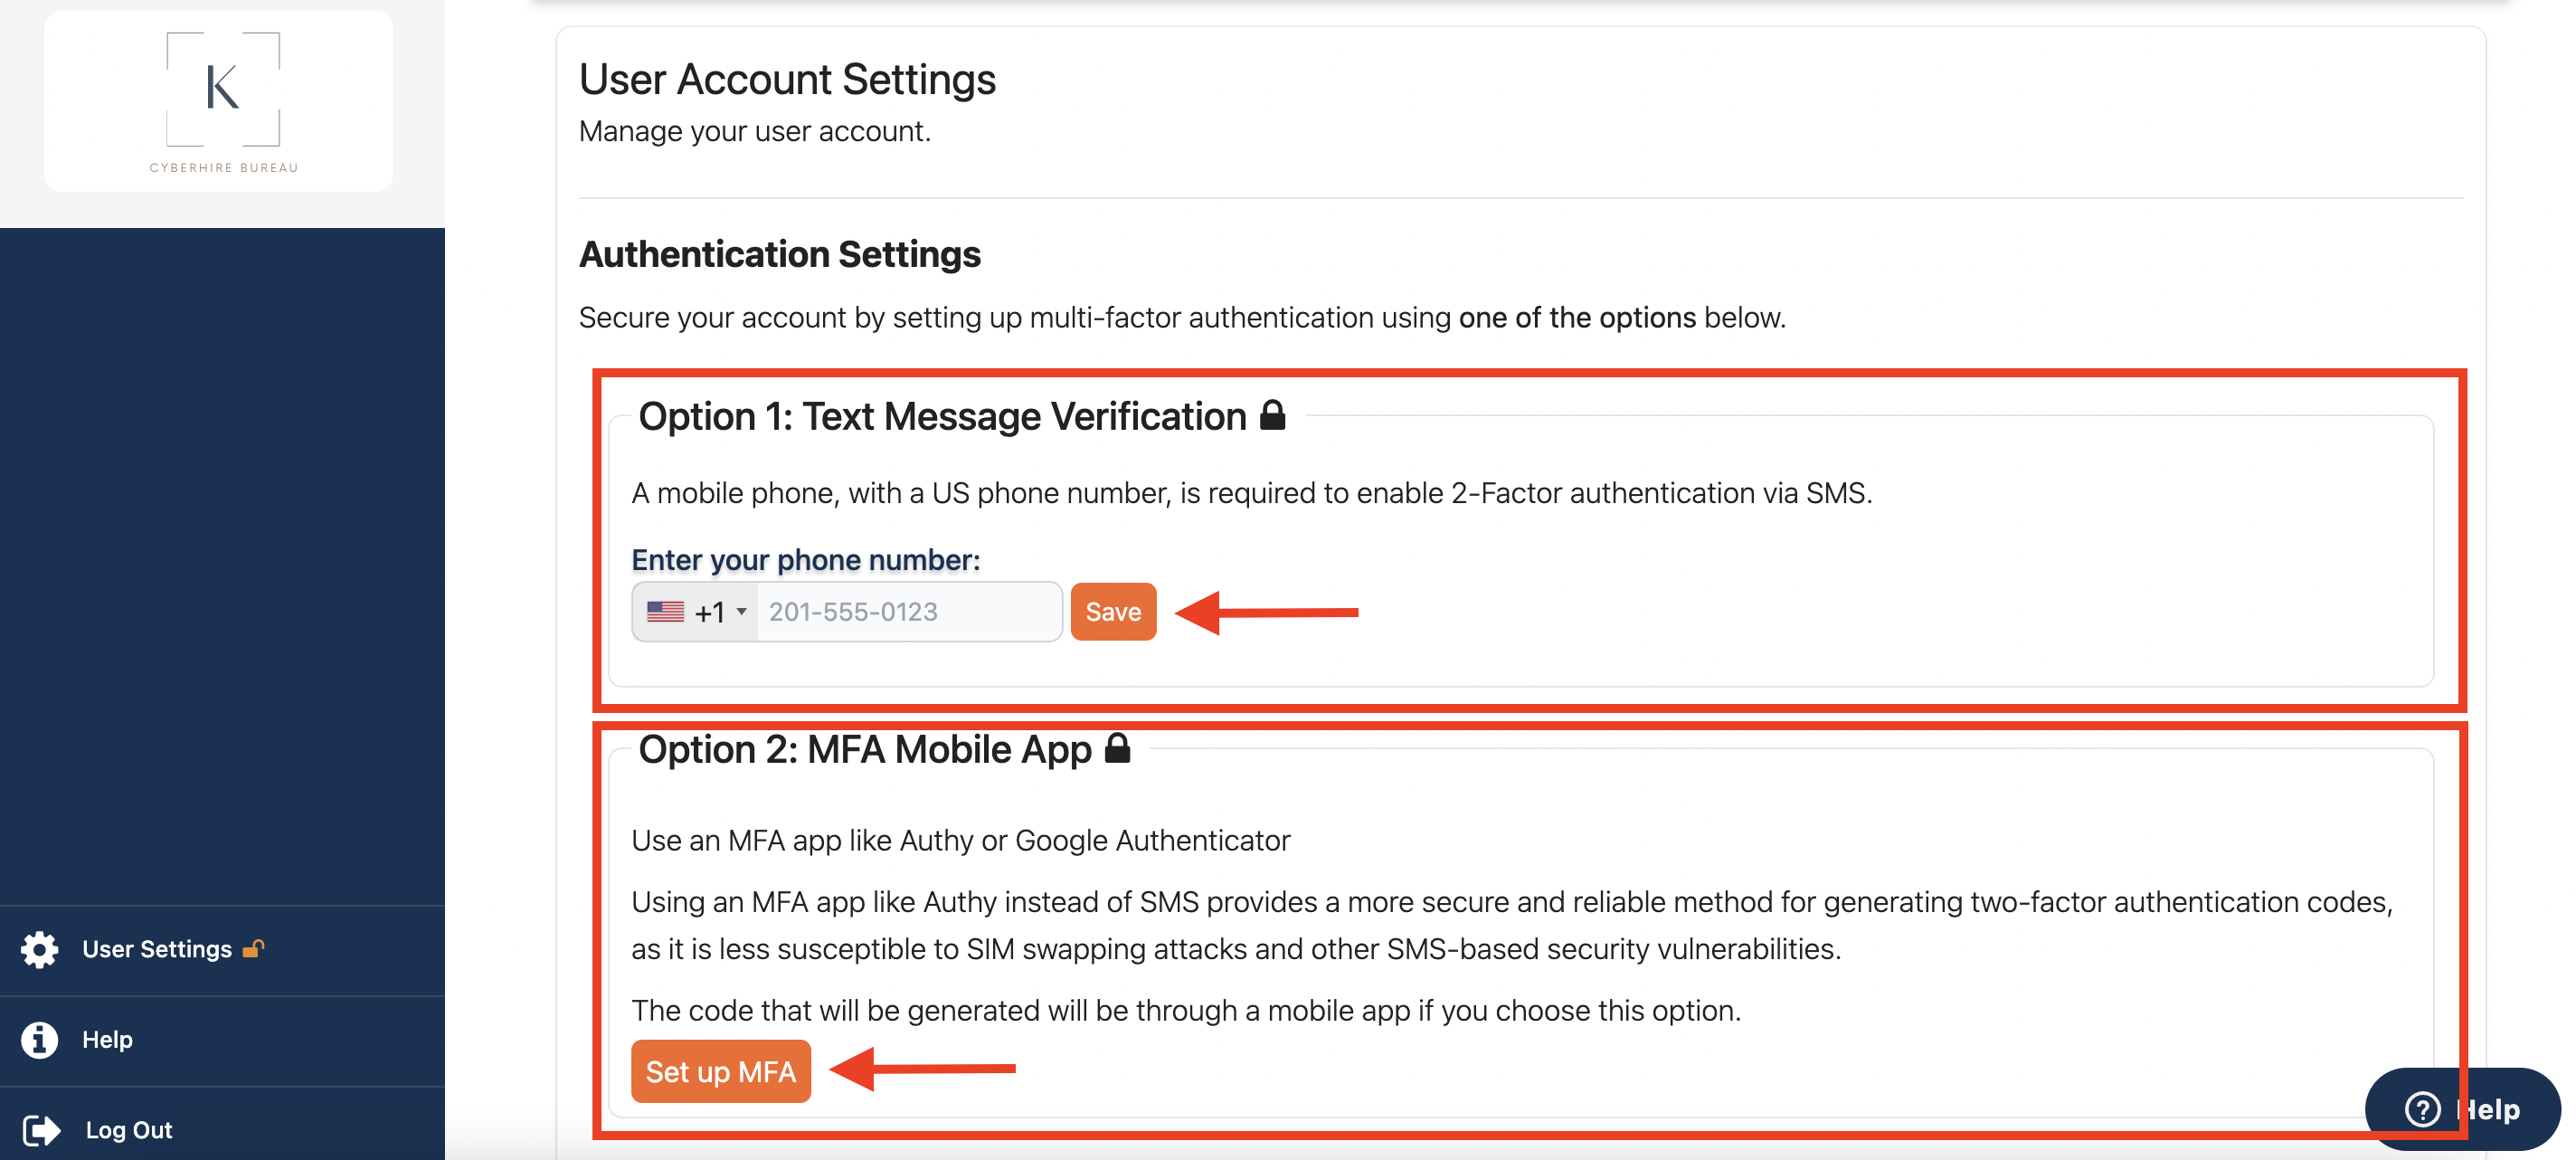Click the padlock icon next to Option 2 heading
Image resolution: width=2576 pixels, height=1160 pixels.
1117,747
